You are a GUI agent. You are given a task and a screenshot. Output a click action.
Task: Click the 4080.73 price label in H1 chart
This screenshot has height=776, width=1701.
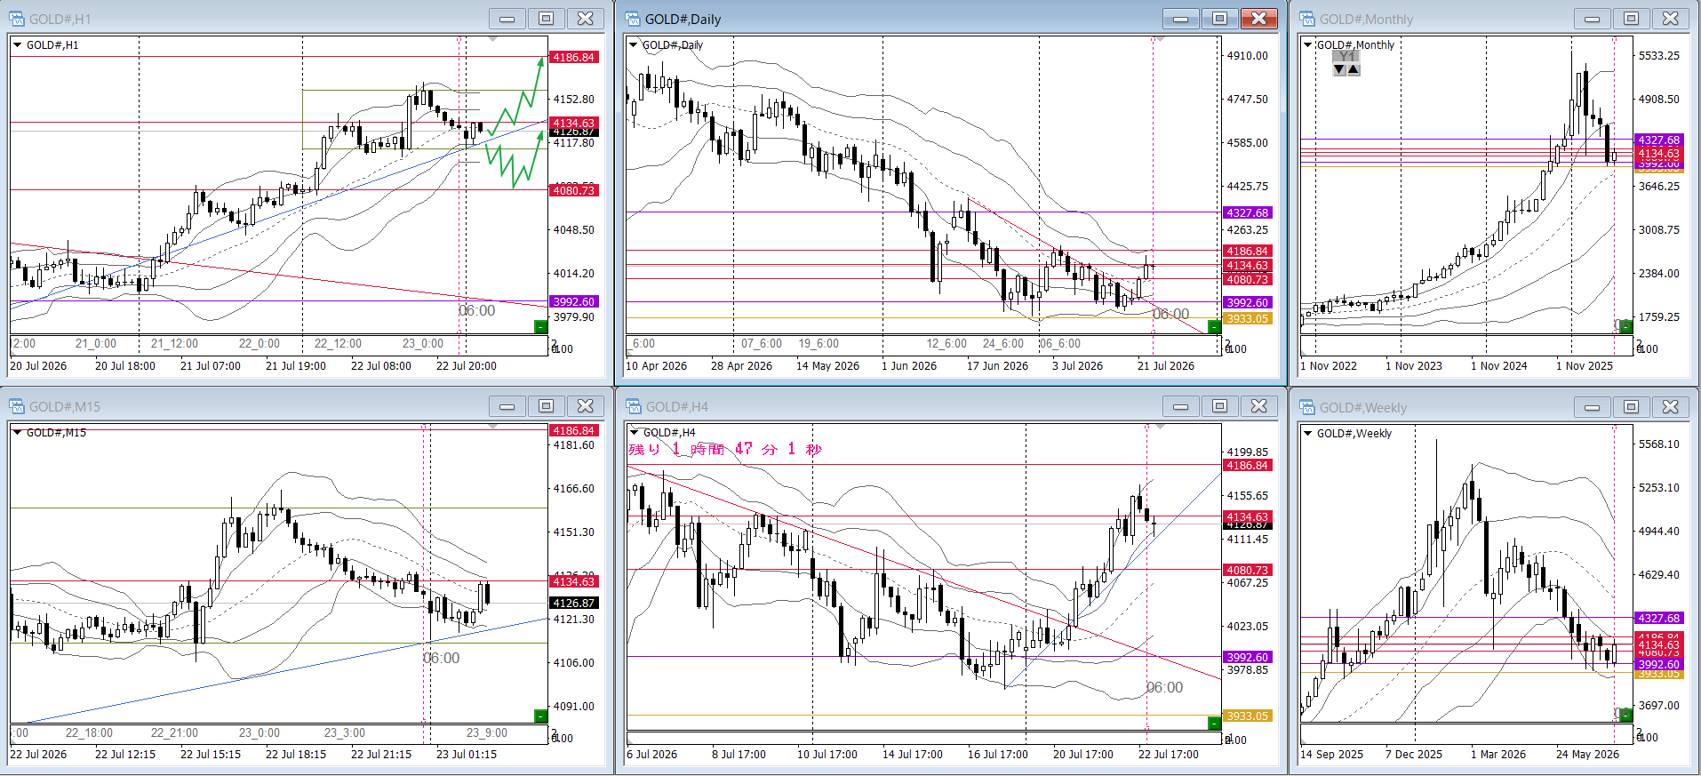pyautogui.click(x=574, y=190)
